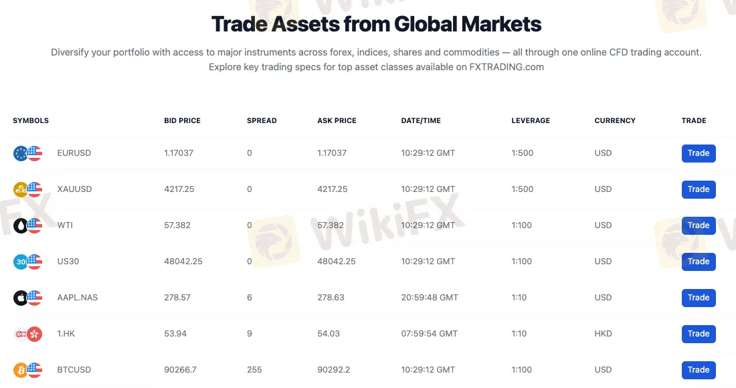Click the US30 index icon
This screenshot has height=388, width=736.
[x=21, y=262]
